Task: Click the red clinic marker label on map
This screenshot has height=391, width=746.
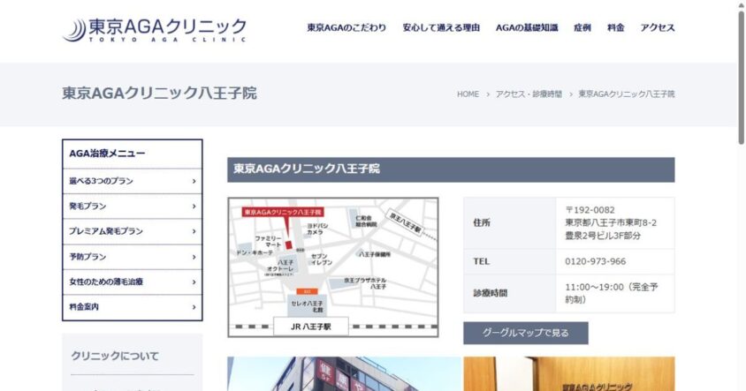Action: 283,212
